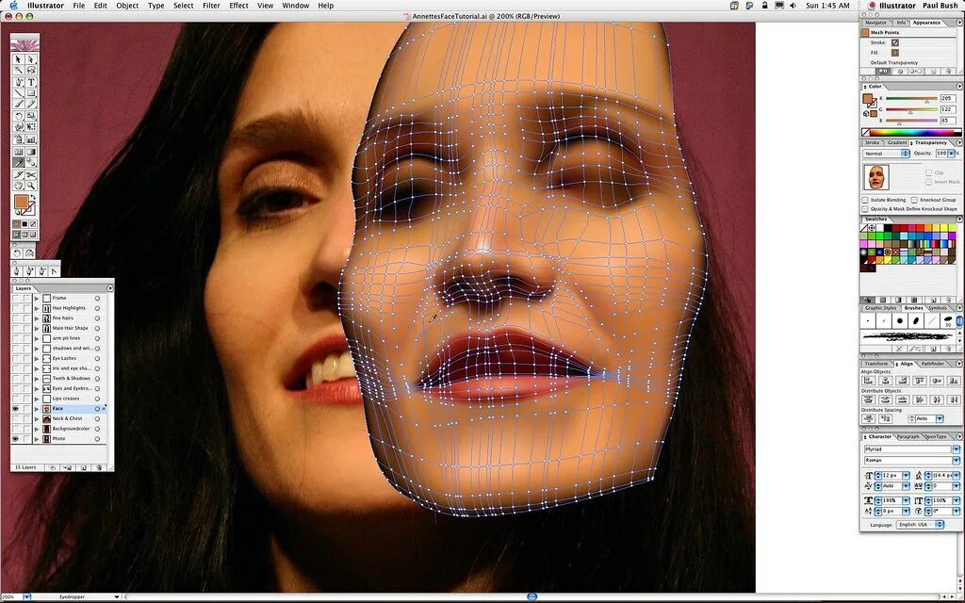The image size is (965, 603).
Task: Select the Type tool
Action: pyautogui.click(x=31, y=82)
